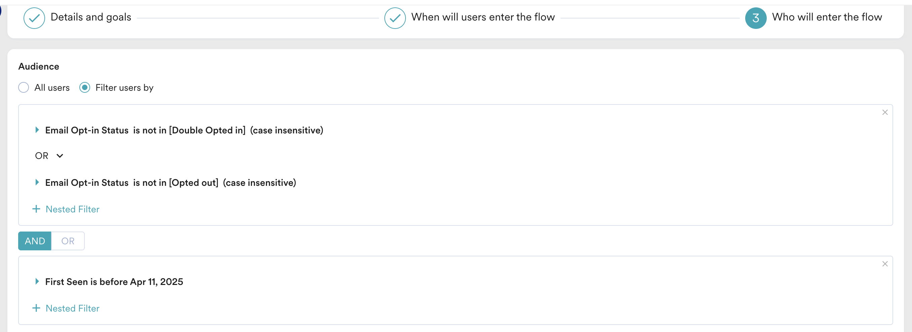
Task: Click the plus icon in Email Opt-in group
Action: 36,209
